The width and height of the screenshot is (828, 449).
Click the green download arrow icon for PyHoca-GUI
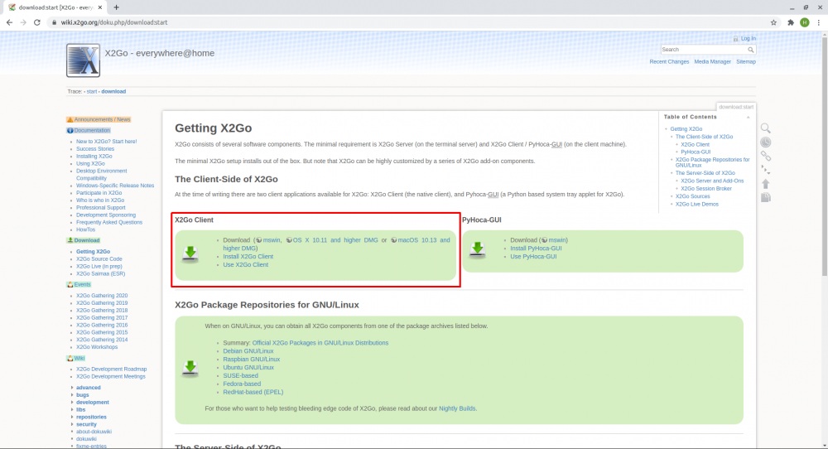click(478, 249)
